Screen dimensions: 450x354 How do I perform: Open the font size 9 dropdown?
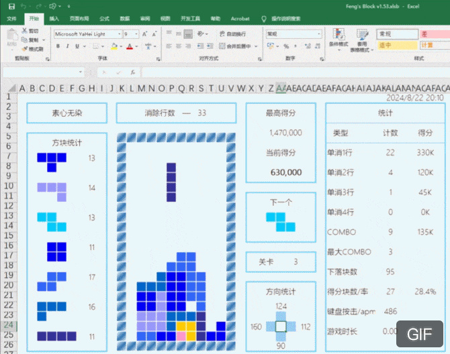click(136, 34)
